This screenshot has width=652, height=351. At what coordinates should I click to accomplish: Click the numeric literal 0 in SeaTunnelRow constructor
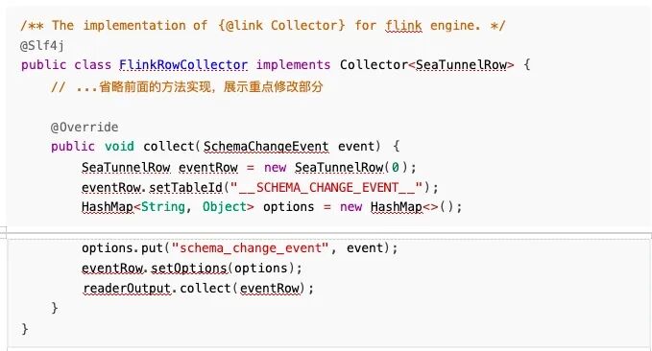(x=395, y=168)
